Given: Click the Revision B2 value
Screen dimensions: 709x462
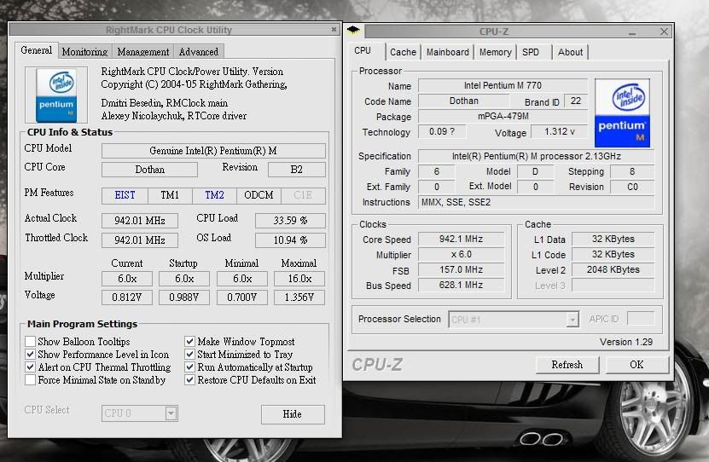Looking at the screenshot, I should (297, 170).
